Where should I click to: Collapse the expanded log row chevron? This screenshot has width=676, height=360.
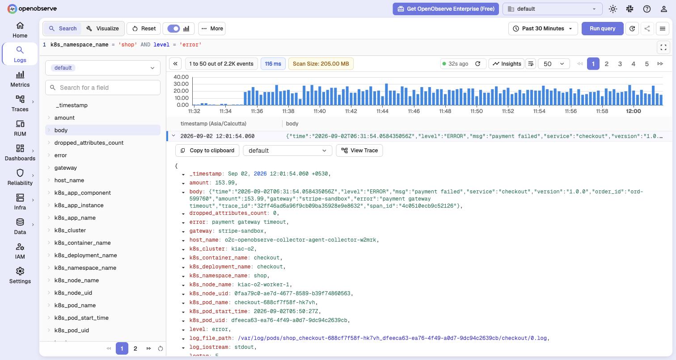coord(173,136)
